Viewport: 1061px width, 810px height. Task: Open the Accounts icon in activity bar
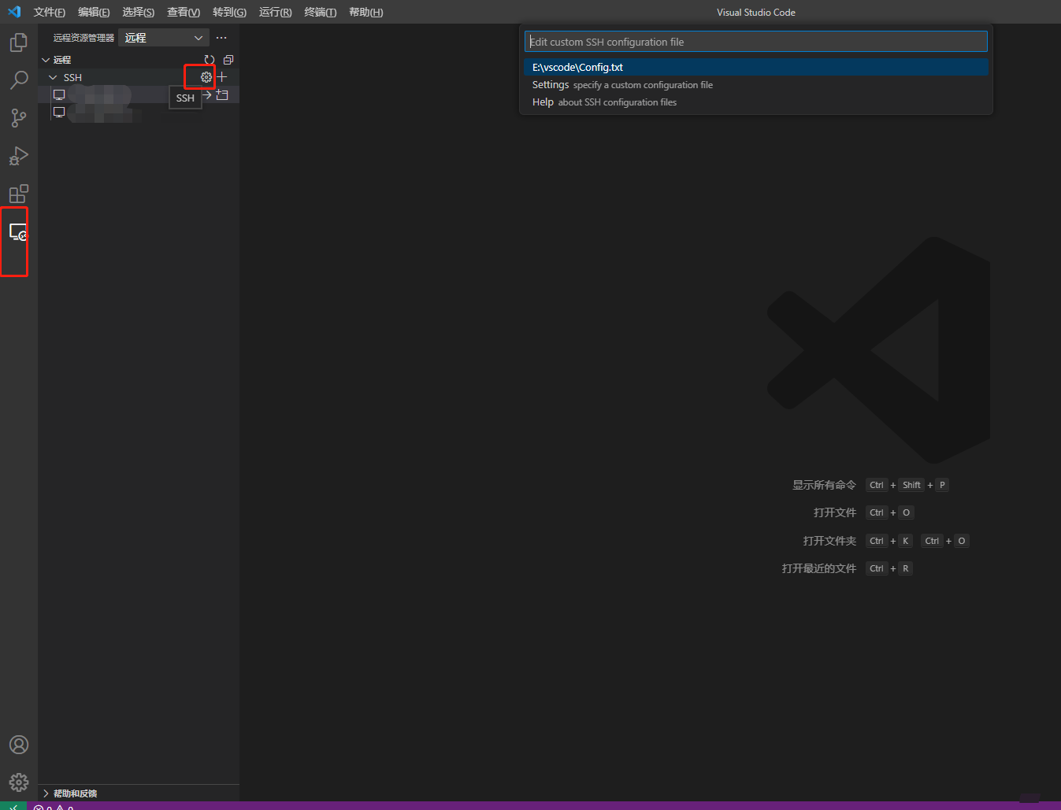click(x=19, y=745)
